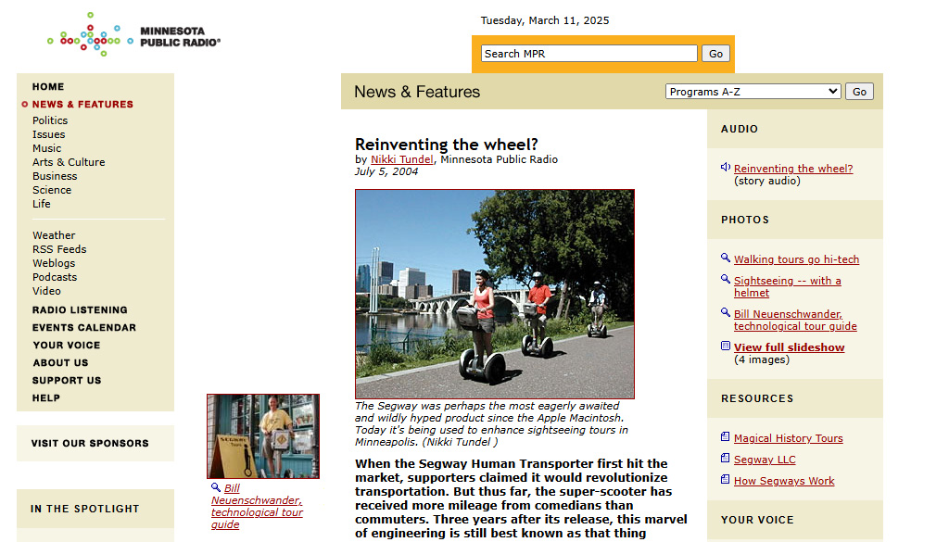The image size is (949, 542).
Task: Go to Your Voice in sidebar menu
Action: point(67,345)
